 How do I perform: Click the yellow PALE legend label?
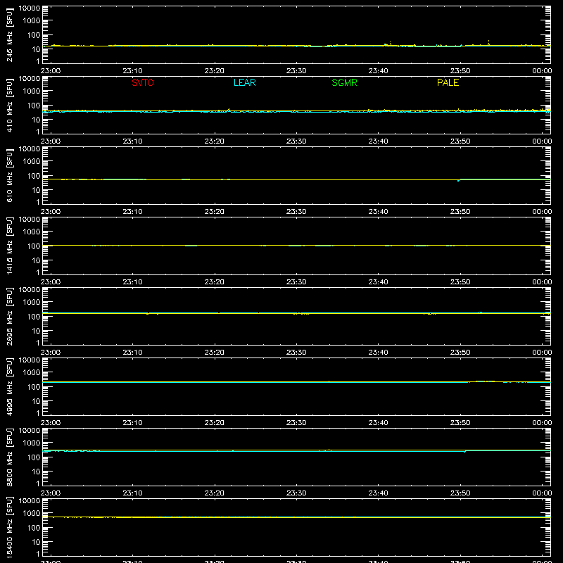(448, 82)
